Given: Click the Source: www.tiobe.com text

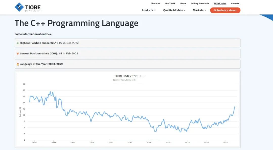Looking at the screenshot, I should coord(124,80).
